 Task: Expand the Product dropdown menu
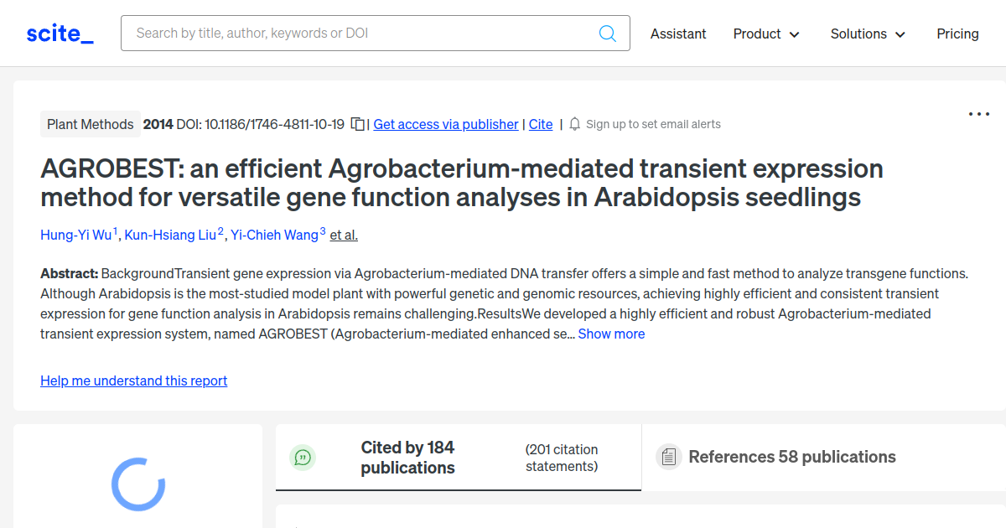click(766, 34)
